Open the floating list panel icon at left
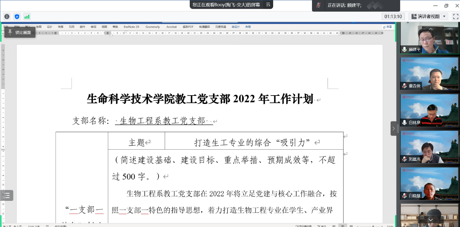This screenshot has height=227, width=460. click(7, 195)
